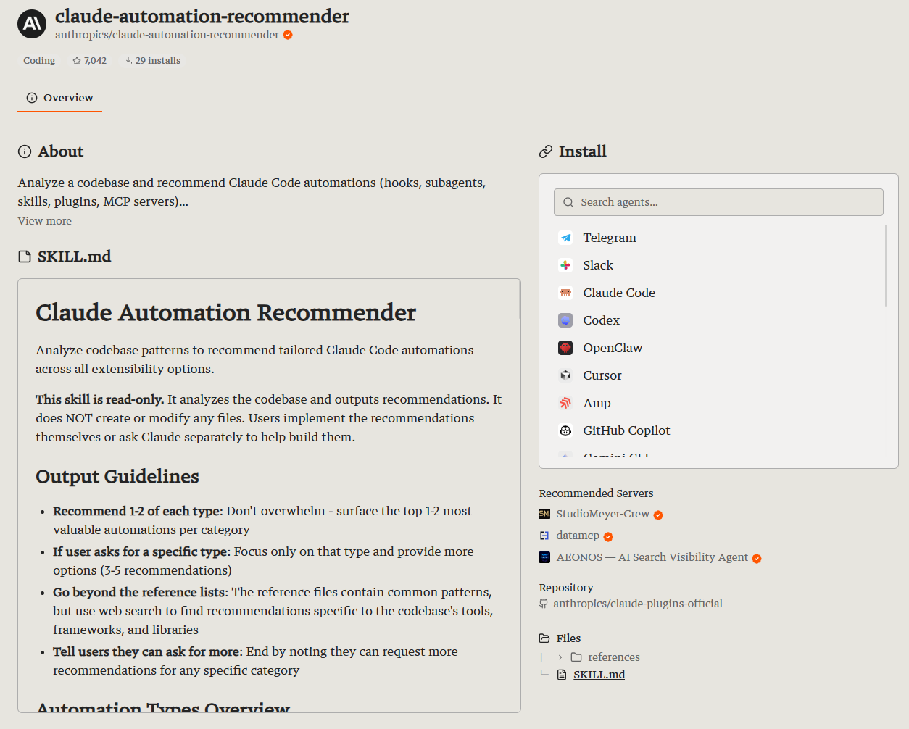Click the Claude Code icon in agents list
Screen dimensions: 909x729
coord(565,293)
